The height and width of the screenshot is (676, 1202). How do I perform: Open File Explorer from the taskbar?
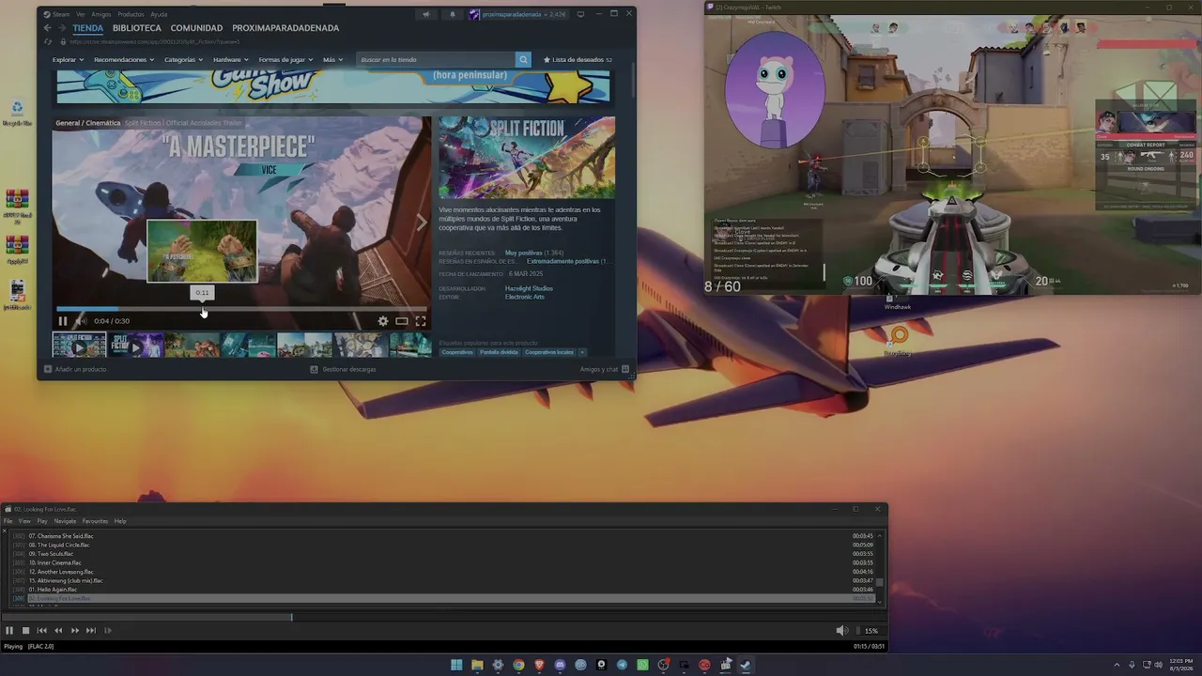(x=477, y=665)
